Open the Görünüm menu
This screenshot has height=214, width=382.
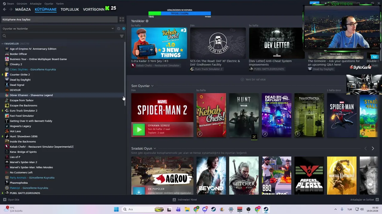(x=22, y=4)
